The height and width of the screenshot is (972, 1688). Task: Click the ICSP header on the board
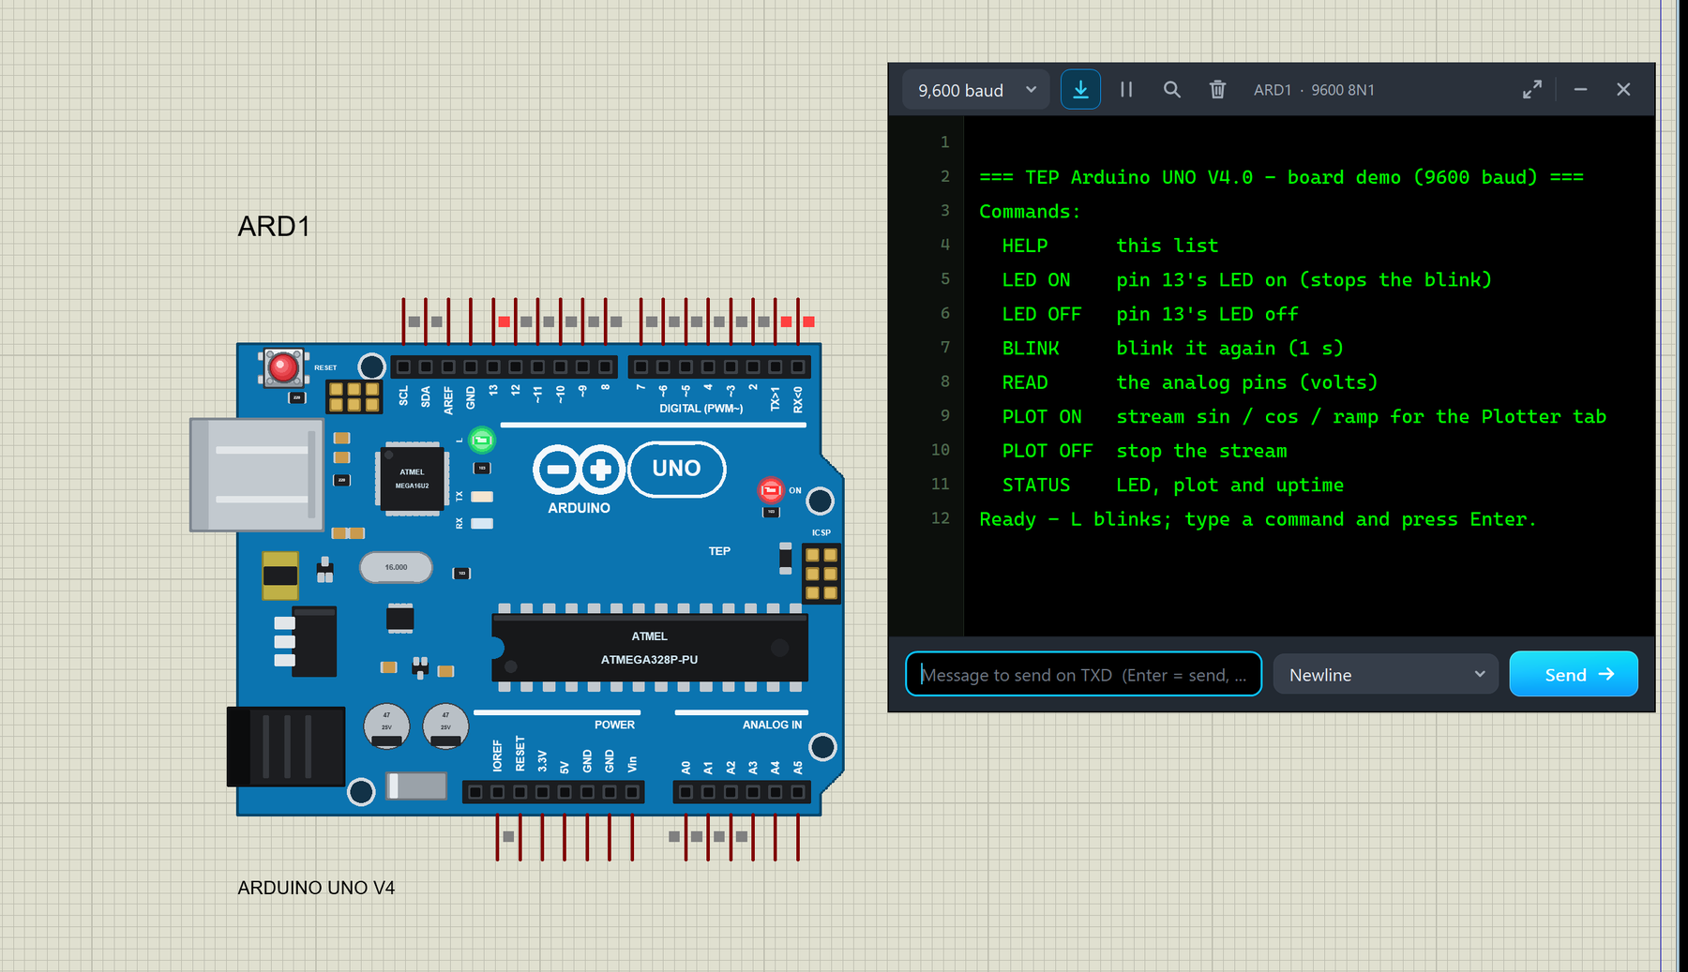click(821, 573)
